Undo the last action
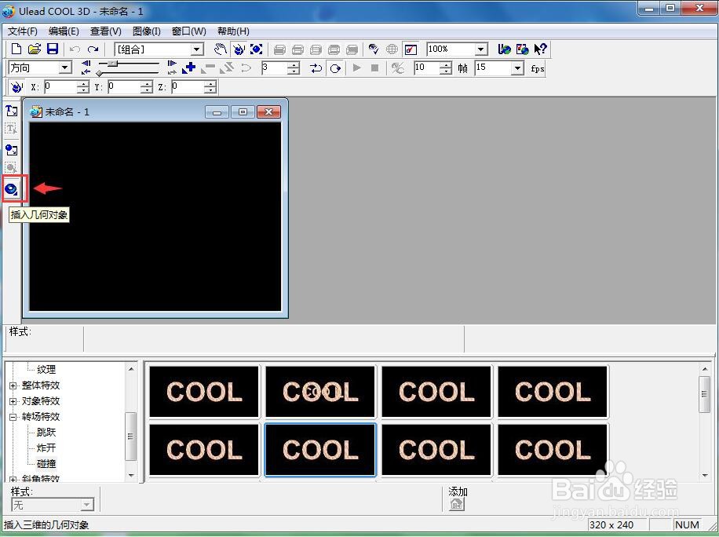 coord(75,49)
